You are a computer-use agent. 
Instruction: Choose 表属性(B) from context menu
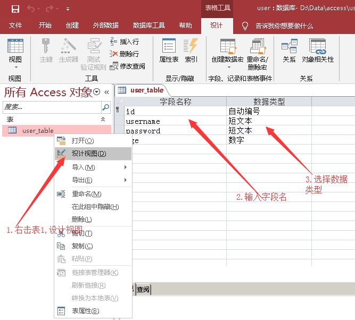pos(93,311)
